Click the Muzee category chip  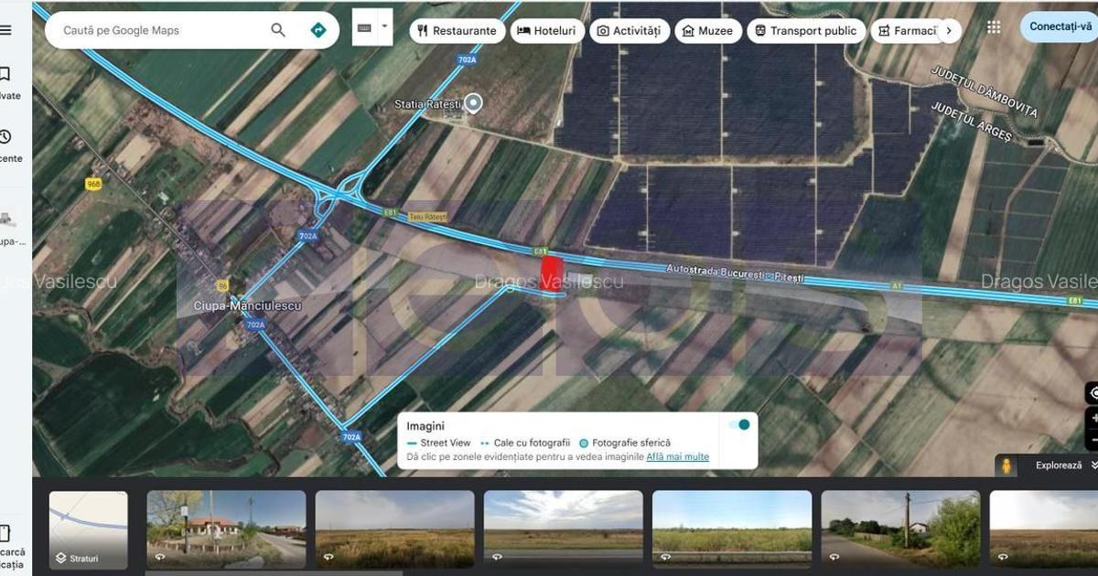coord(708,30)
